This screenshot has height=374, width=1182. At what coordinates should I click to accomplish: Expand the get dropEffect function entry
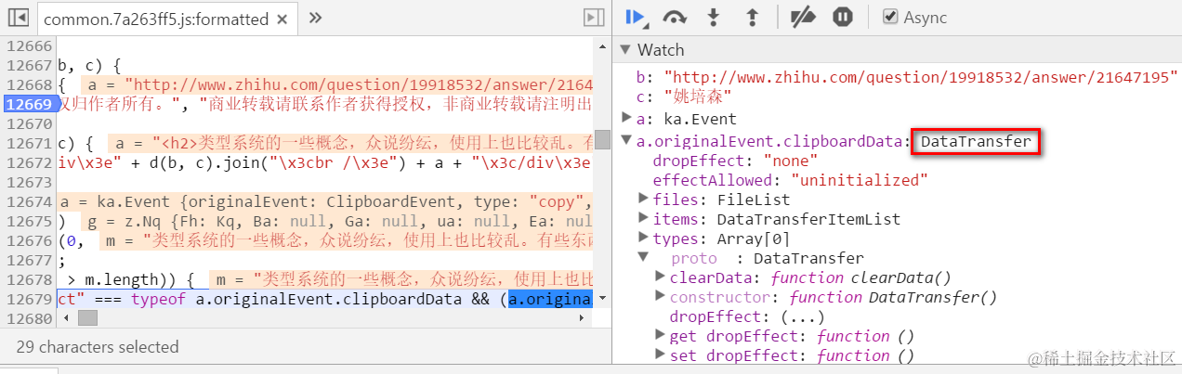tap(661, 336)
